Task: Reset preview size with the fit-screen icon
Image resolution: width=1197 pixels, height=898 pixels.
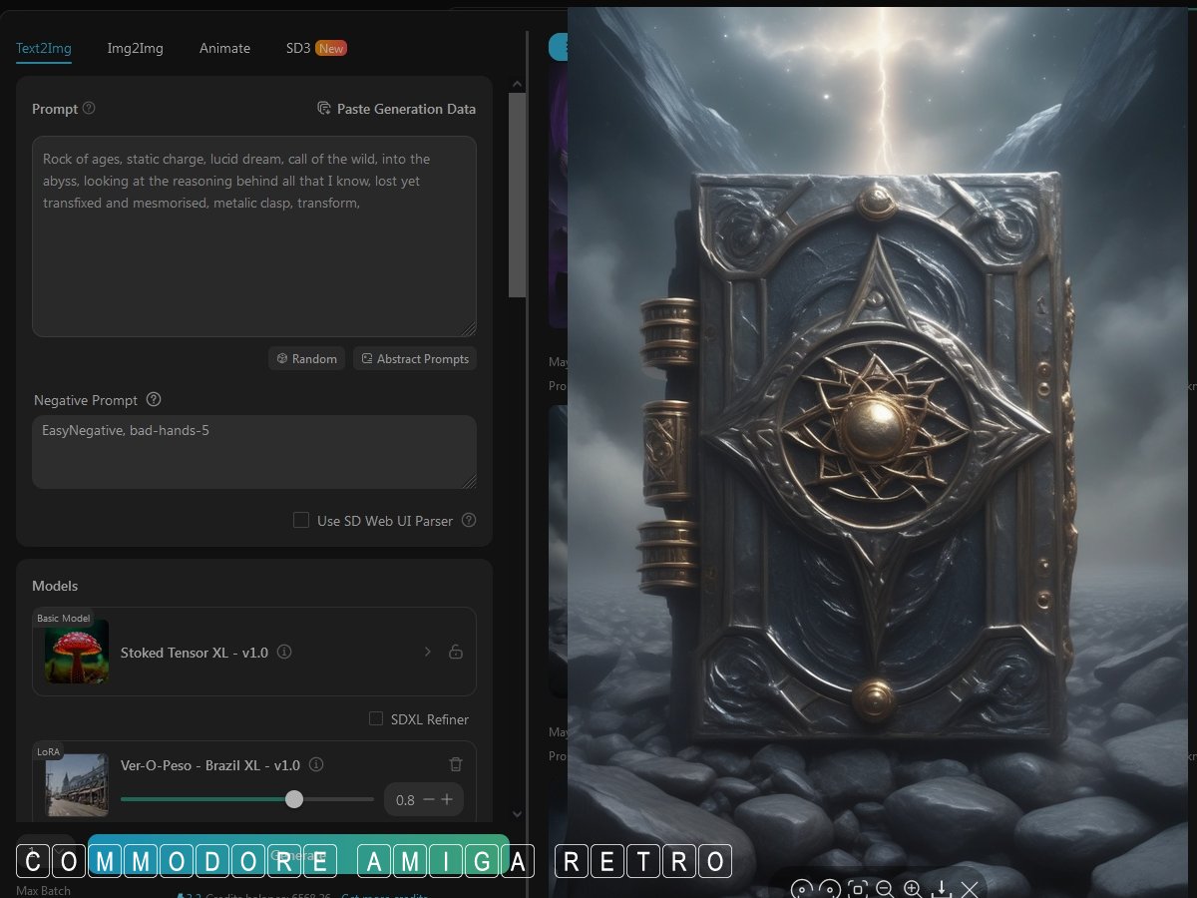Action: tap(857, 888)
